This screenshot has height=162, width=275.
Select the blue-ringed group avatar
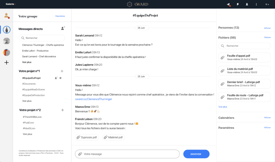7,30
